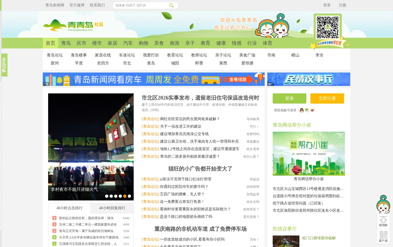Viewport: 393px width, 247px height.
Task: Open post ai算法可否用于路口红绿灯管理
Action: (186, 179)
